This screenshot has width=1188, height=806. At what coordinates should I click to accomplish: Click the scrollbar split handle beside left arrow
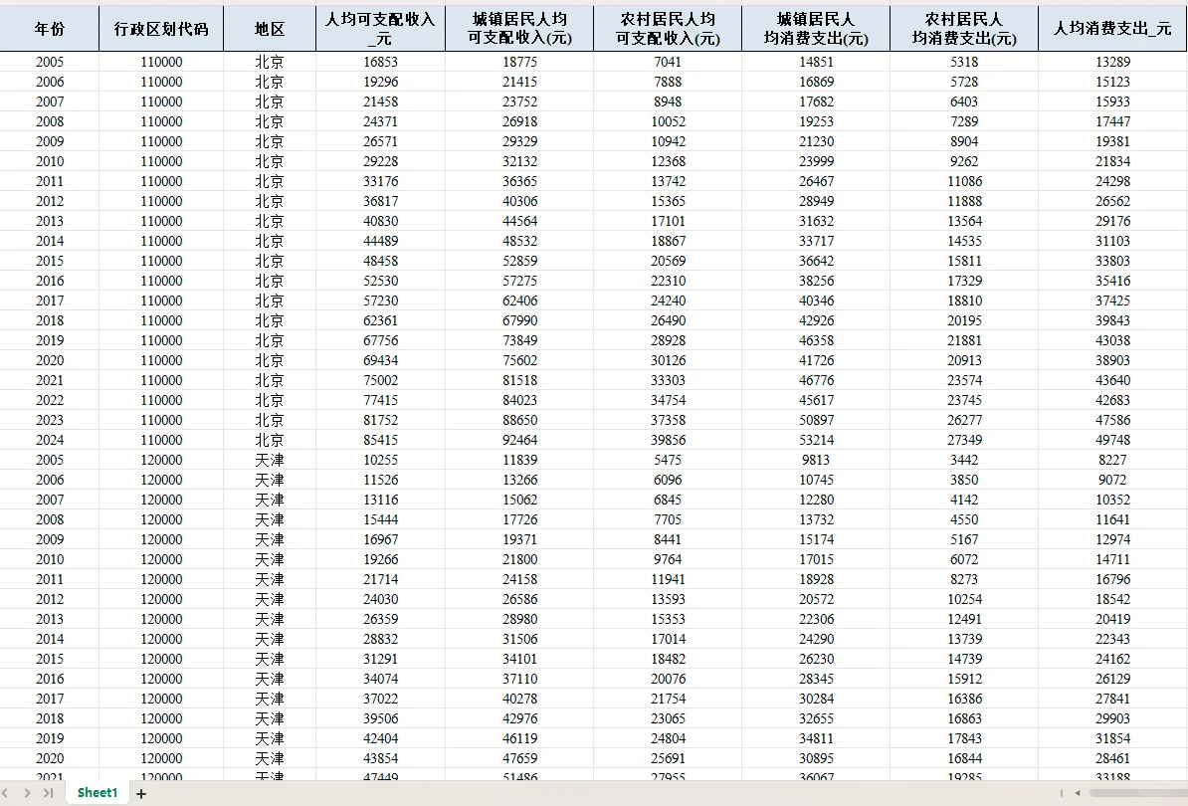pos(1062,793)
